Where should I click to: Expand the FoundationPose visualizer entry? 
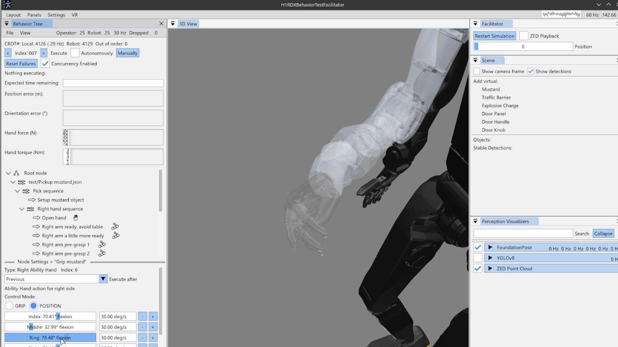(x=490, y=247)
